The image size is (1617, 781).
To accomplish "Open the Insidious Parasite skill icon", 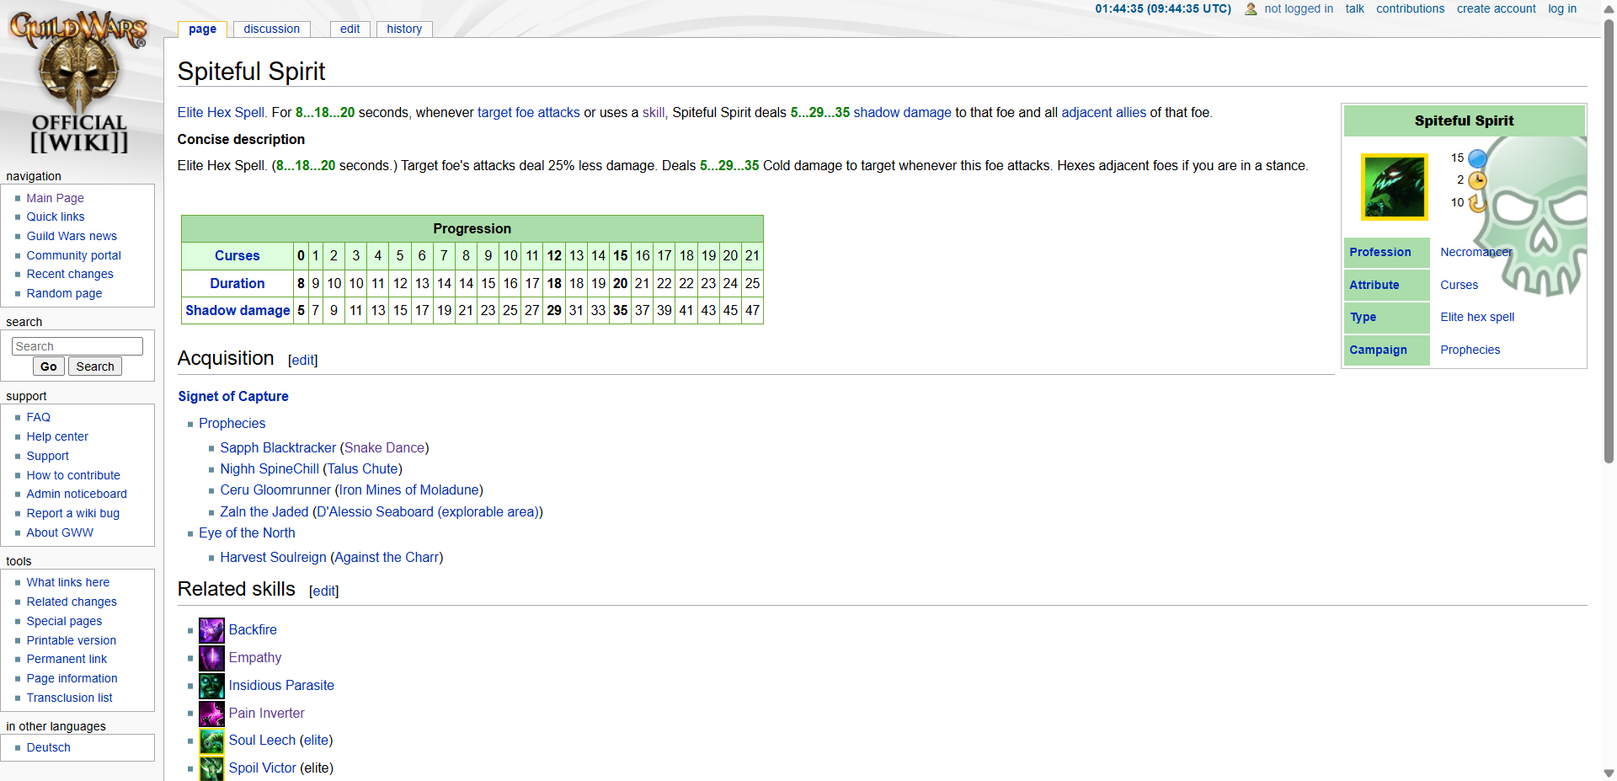I will tap(211, 686).
